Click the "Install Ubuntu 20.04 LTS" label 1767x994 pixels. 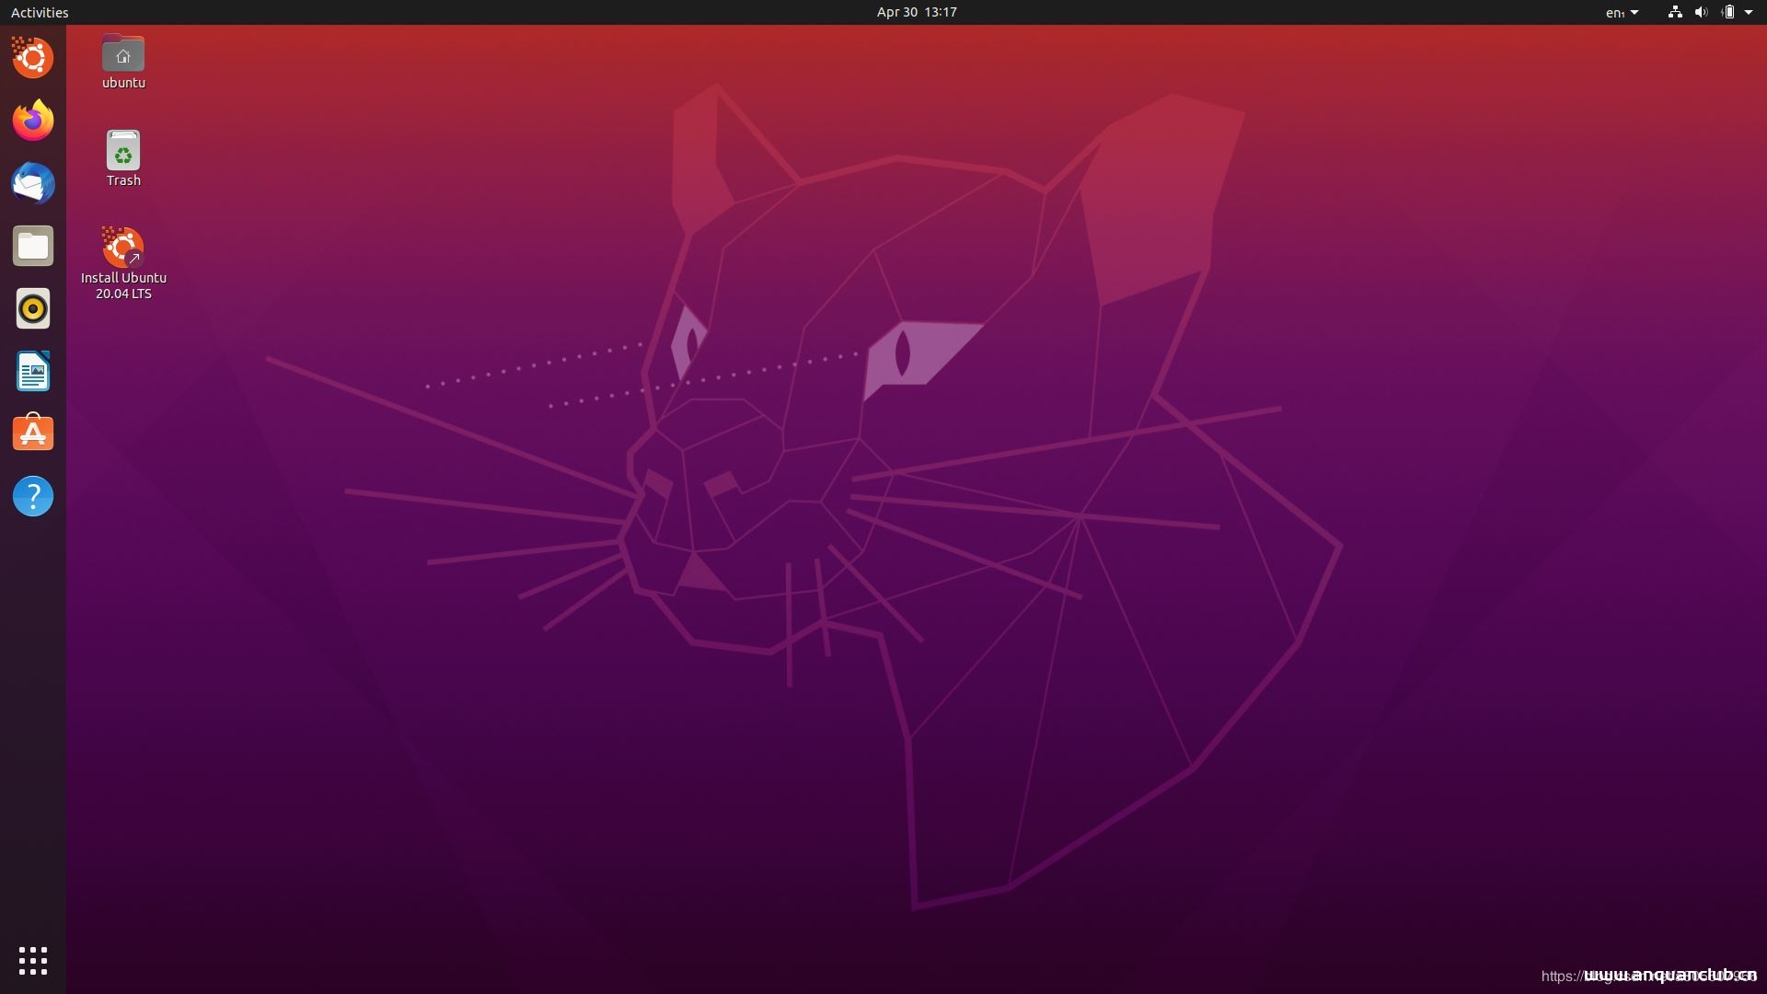(x=123, y=285)
